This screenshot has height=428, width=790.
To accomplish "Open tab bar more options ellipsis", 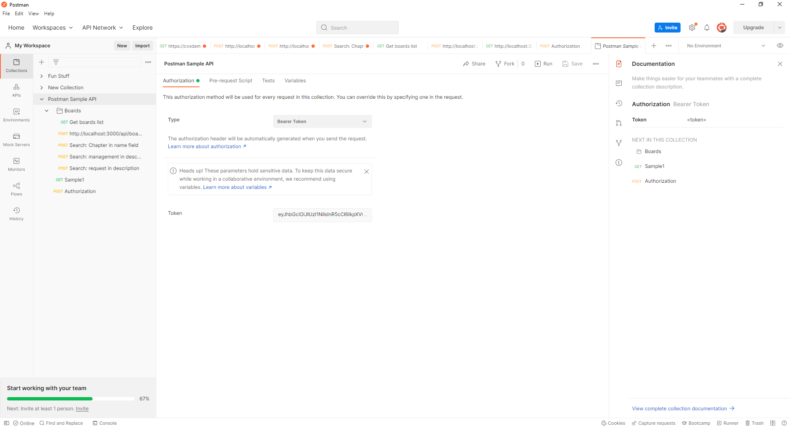I will pyautogui.click(x=669, y=46).
